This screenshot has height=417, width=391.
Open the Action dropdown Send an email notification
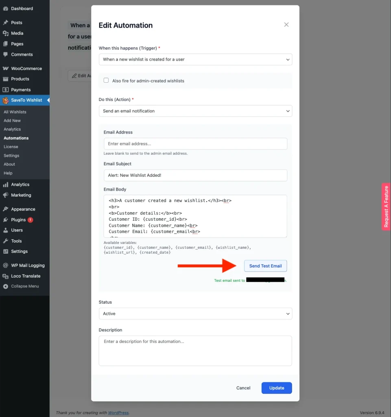(x=195, y=111)
